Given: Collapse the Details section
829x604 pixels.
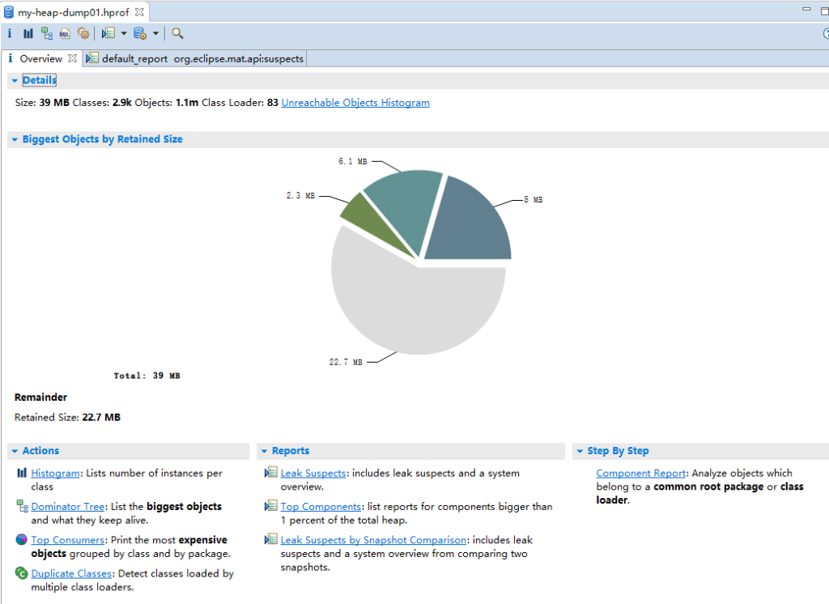Looking at the screenshot, I should [15, 80].
